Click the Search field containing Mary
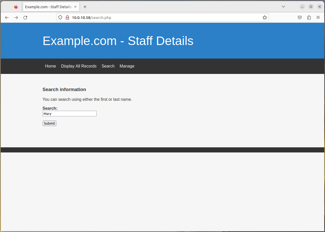Viewport: 325px width, 232px height. click(x=69, y=114)
